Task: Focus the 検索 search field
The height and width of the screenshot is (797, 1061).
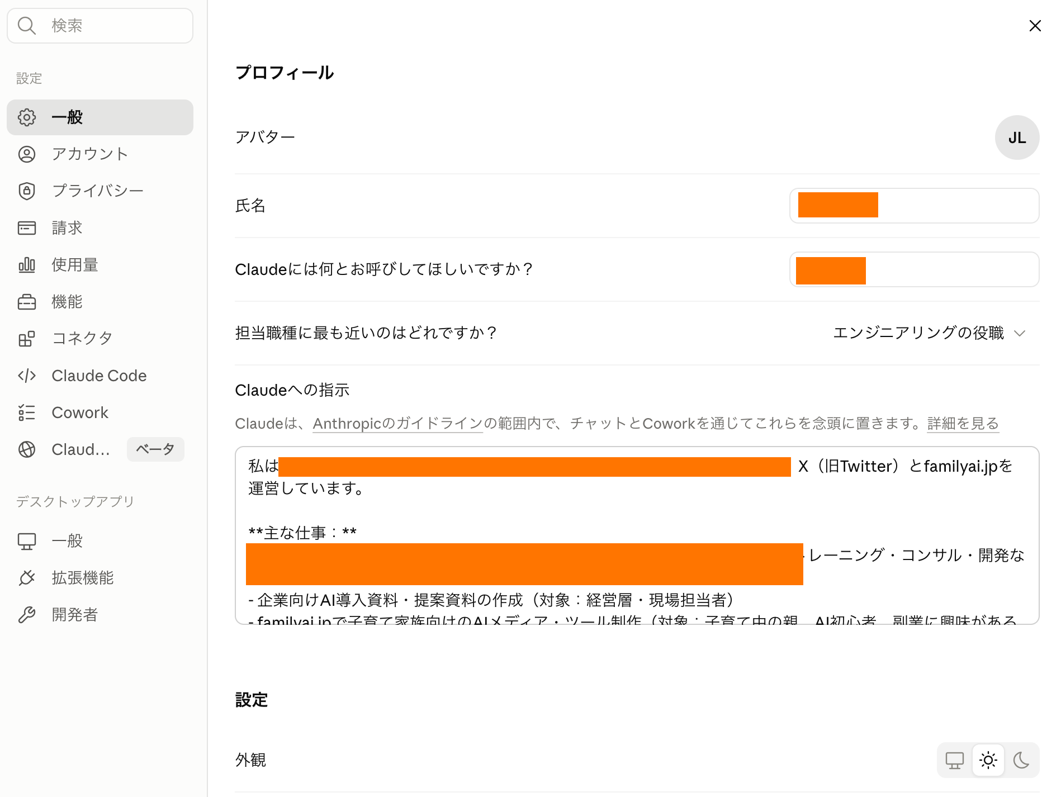Action: [x=100, y=26]
